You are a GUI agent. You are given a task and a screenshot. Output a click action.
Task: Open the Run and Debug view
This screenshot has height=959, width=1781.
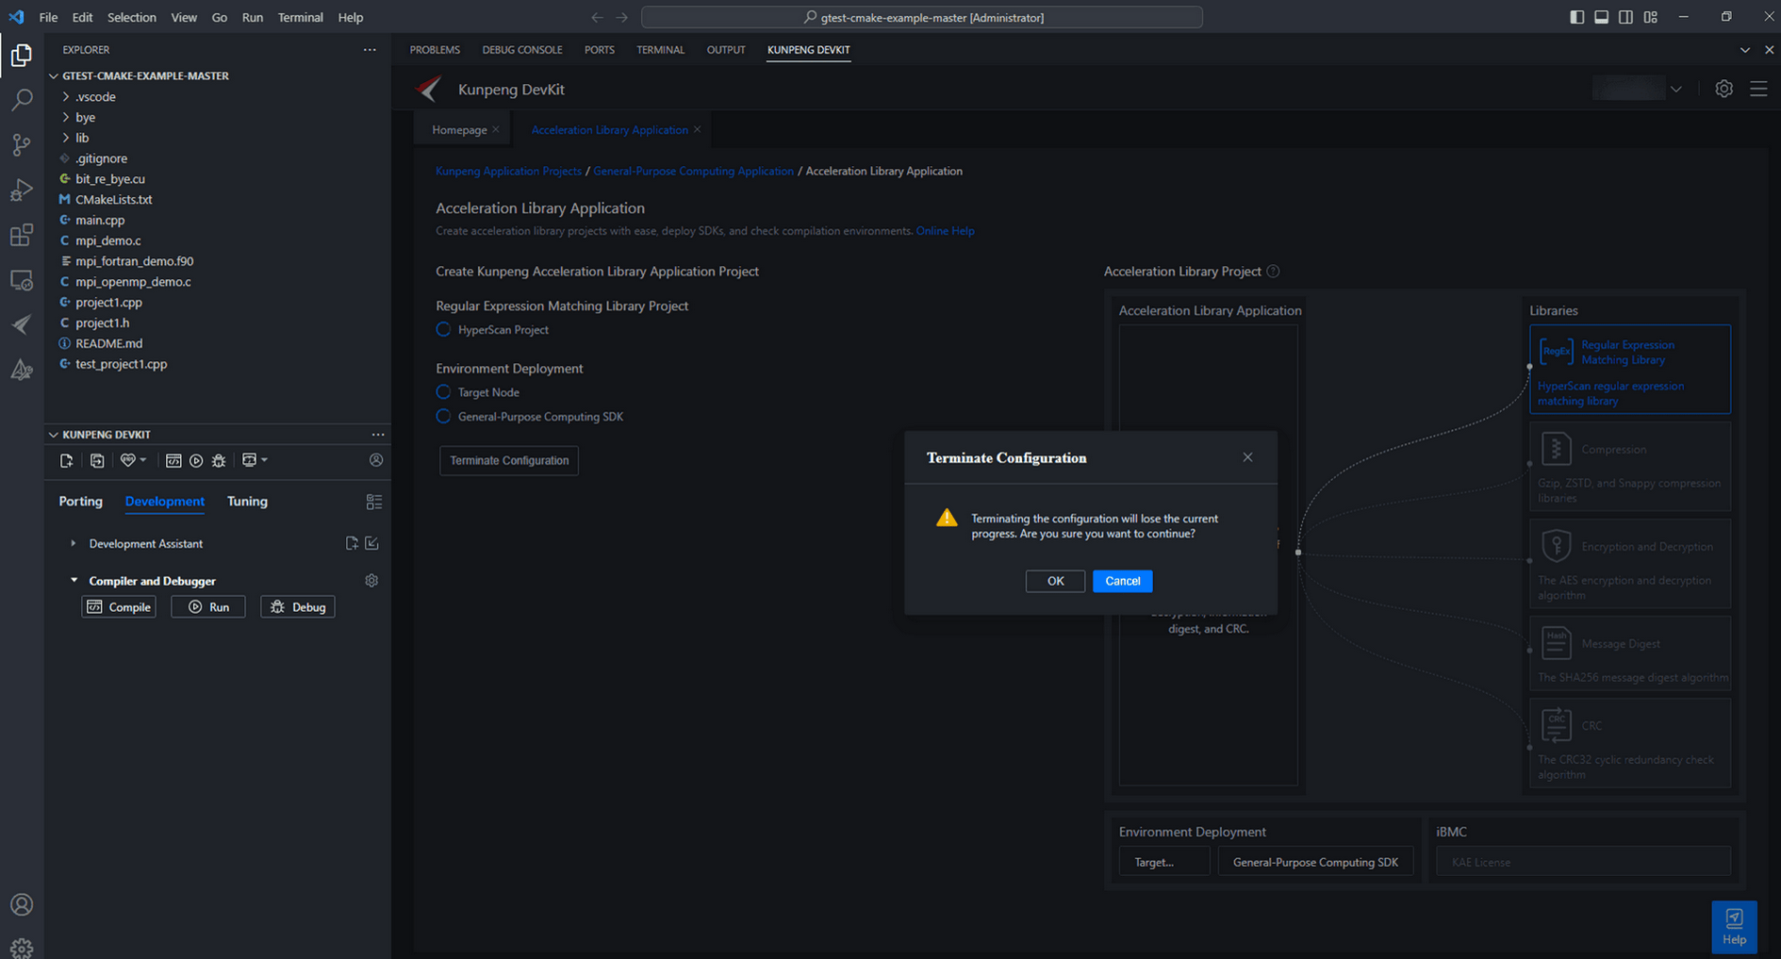(21, 190)
